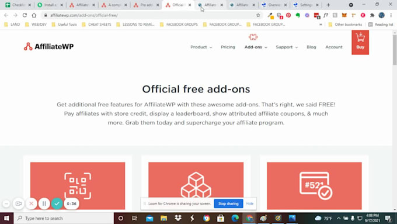The width and height of the screenshot is (397, 224).
Task: Expand the Support menu
Action: [287, 47]
